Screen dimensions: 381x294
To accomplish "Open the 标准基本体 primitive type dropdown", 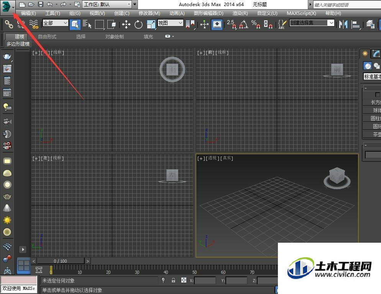I will click(372, 77).
